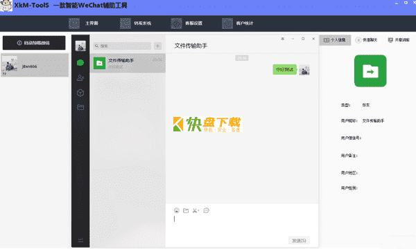Screen dimensions: 416x249
Task: Click the XkM-Tools app logo icon
Action: tap(6, 6)
